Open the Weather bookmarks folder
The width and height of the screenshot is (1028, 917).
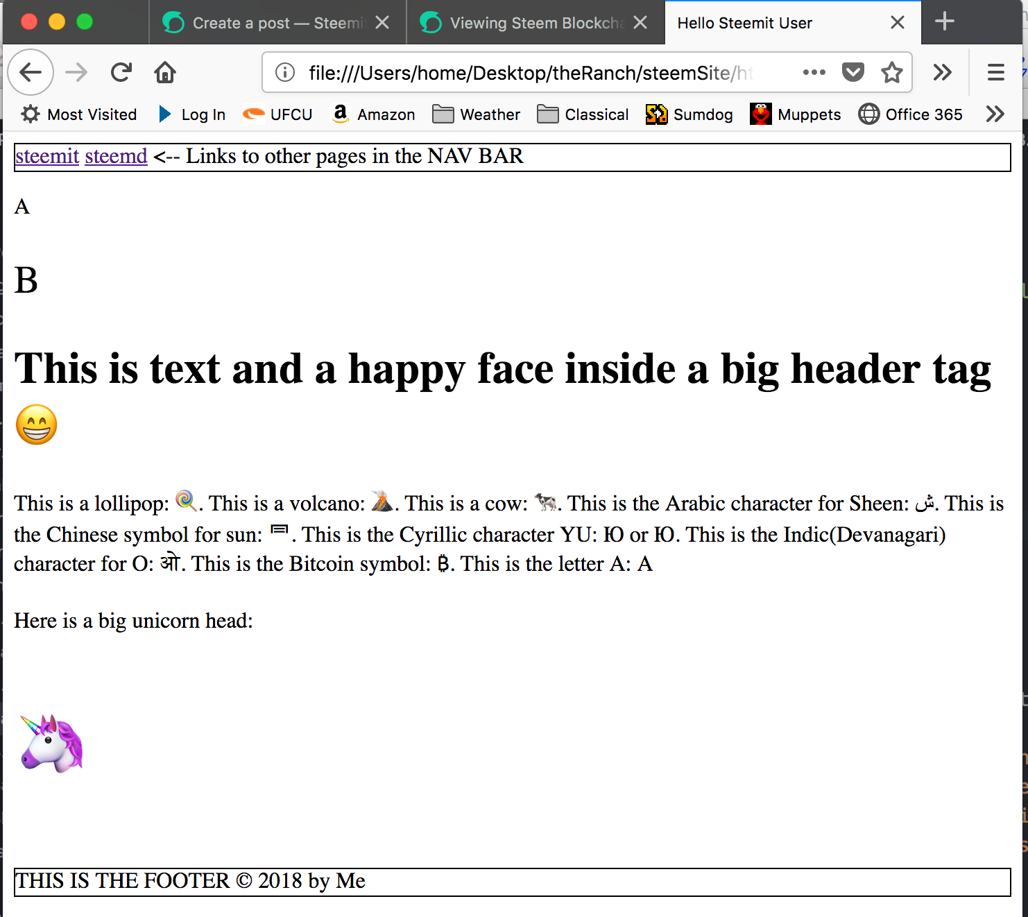[476, 114]
